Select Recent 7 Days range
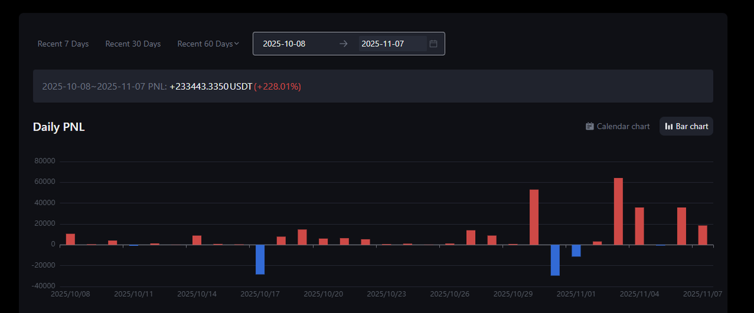The height and width of the screenshot is (313, 754). click(x=63, y=44)
